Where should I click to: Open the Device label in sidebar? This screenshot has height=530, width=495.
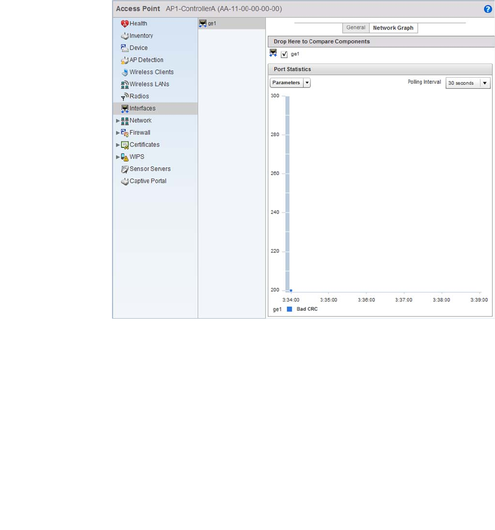pyautogui.click(x=139, y=48)
